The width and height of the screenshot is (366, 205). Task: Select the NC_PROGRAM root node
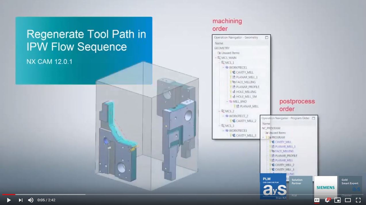point(271,128)
